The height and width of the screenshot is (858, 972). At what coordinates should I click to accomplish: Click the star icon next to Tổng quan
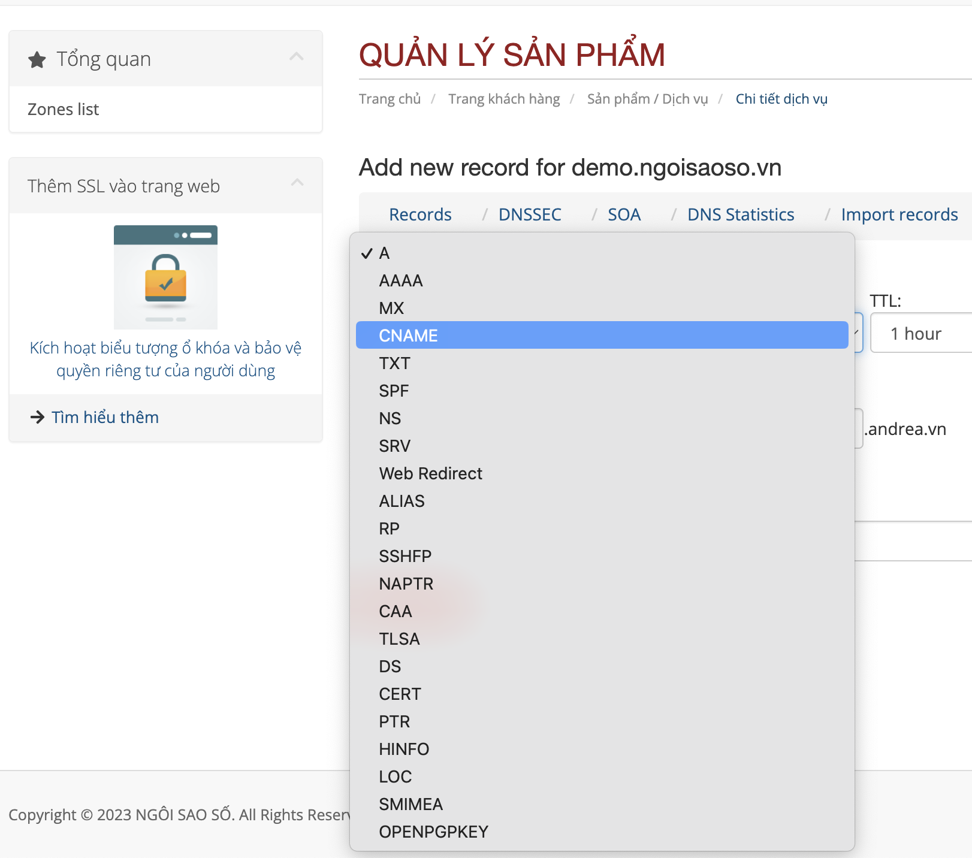tap(37, 59)
